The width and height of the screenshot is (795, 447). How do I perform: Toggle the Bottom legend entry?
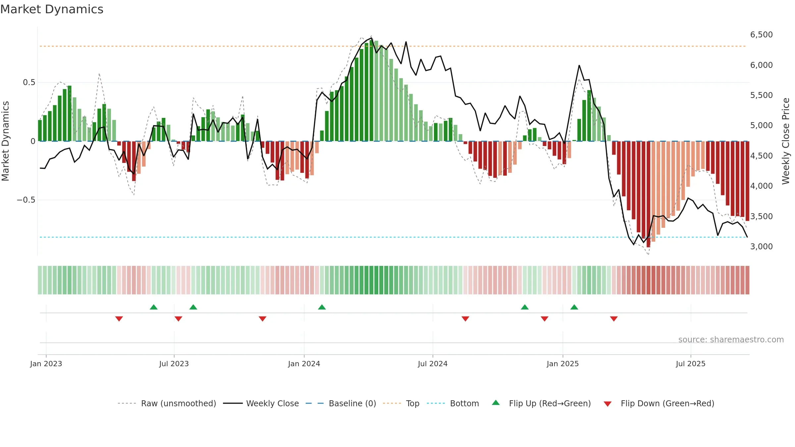(x=464, y=403)
